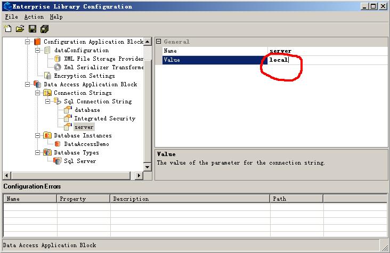Click the Open Application folder icon
This screenshot has width=390, height=253.
point(20,29)
